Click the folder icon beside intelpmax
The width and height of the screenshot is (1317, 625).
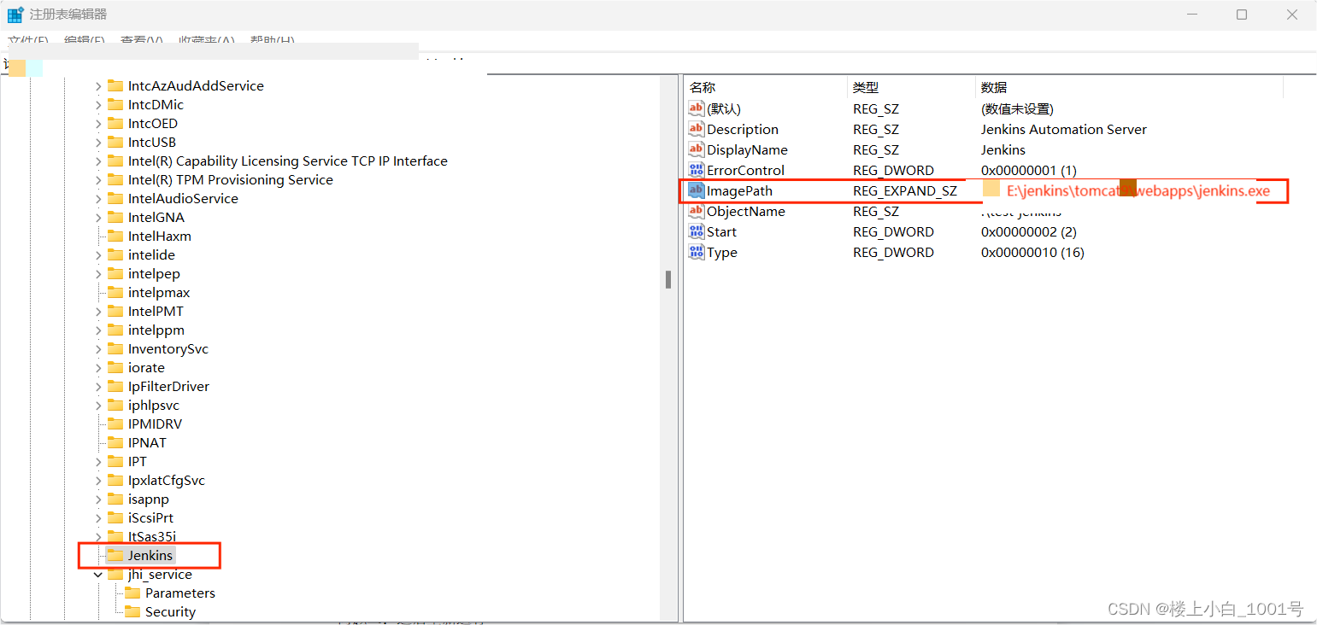pyautogui.click(x=115, y=292)
